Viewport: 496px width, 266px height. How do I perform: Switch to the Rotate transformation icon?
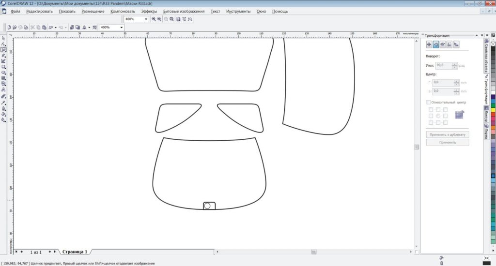click(x=435, y=44)
